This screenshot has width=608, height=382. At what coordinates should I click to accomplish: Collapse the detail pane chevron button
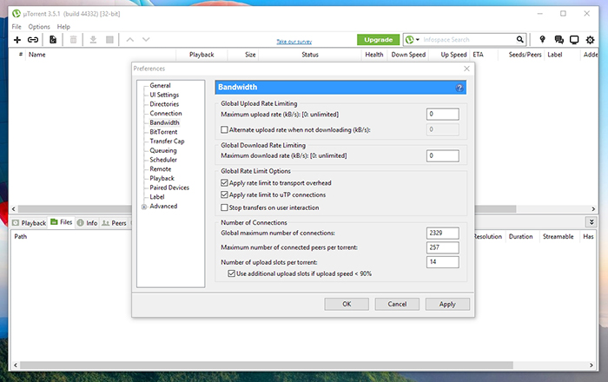pyautogui.click(x=591, y=222)
